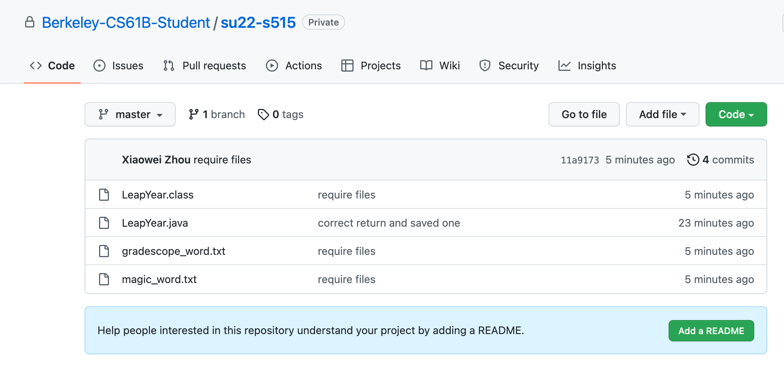The image size is (784, 384).
Task: Open commit hash 11a9173
Action: coord(579,160)
